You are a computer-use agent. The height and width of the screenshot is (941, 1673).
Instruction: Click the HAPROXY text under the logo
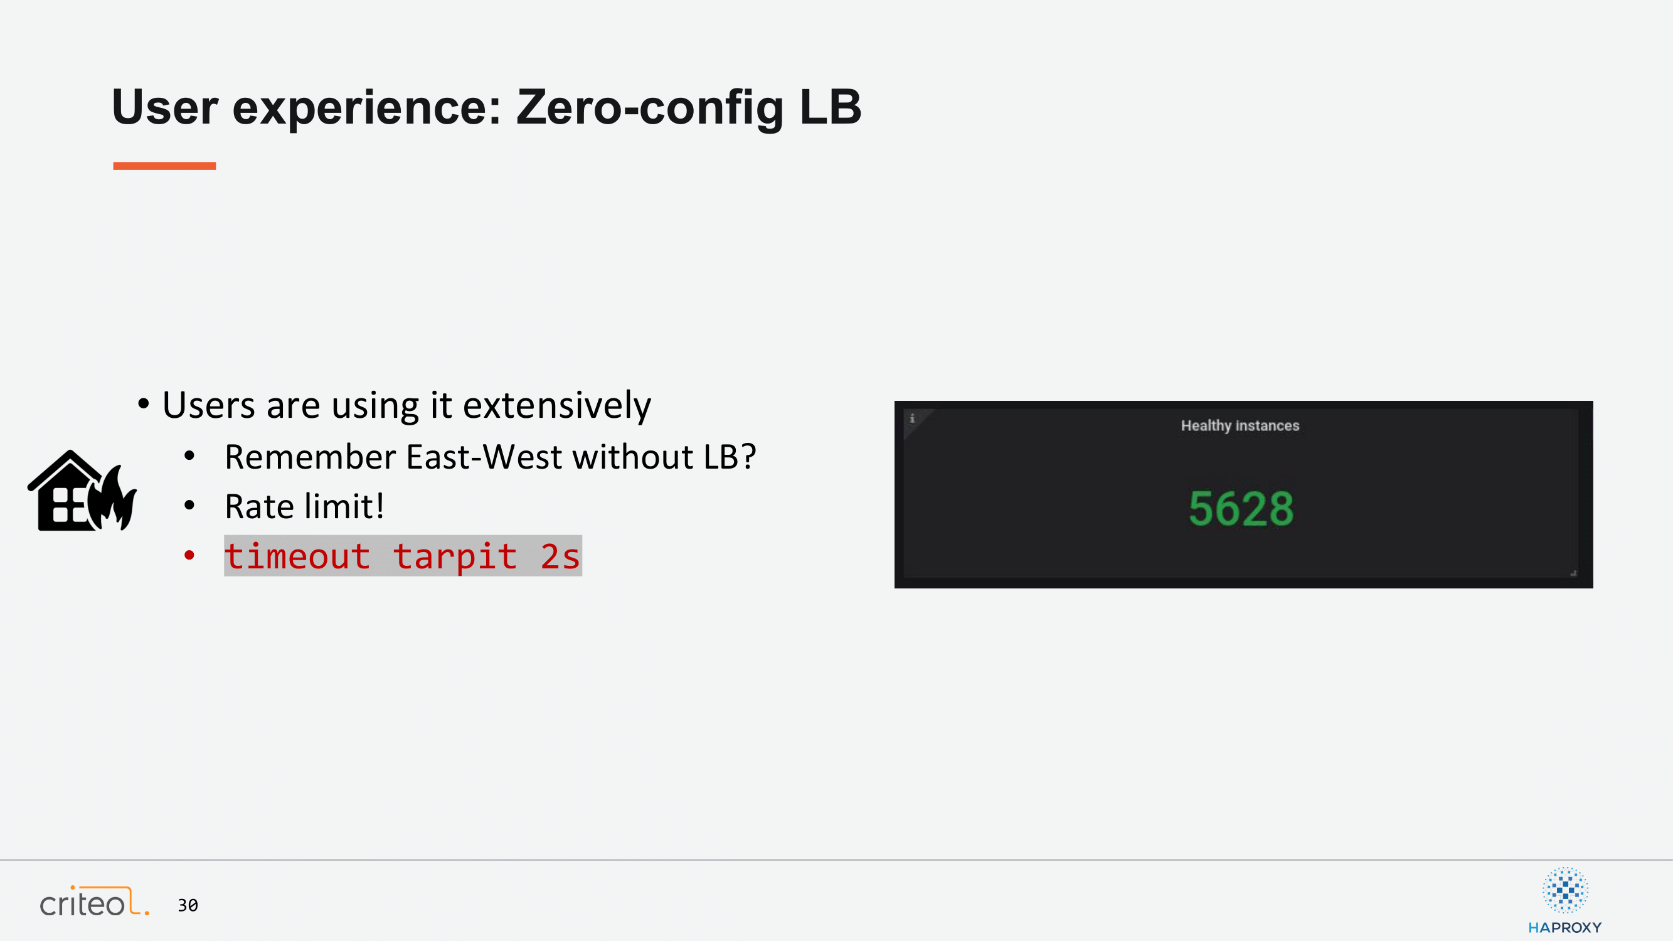[x=1564, y=927]
